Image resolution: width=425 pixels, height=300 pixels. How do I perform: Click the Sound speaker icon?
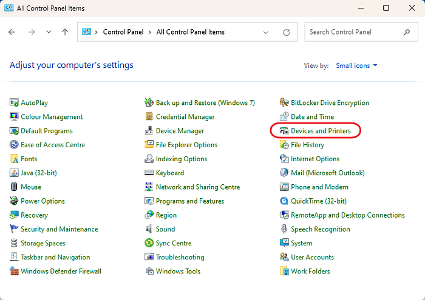pos(149,229)
